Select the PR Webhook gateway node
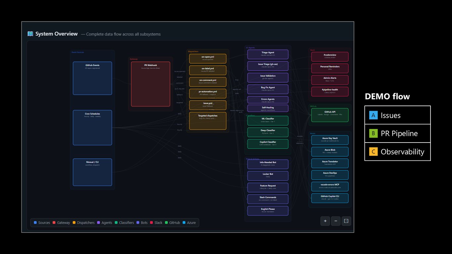Viewport: 452px width, 254px height. pyautogui.click(x=151, y=84)
